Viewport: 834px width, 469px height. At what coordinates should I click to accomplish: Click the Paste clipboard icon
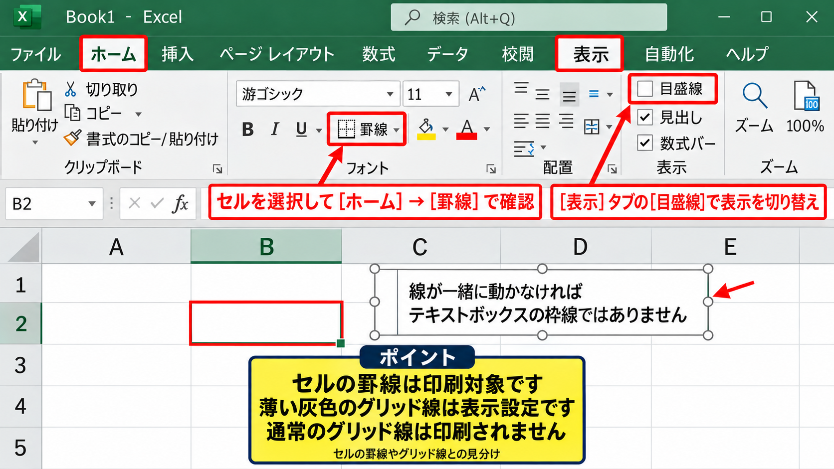pos(36,95)
